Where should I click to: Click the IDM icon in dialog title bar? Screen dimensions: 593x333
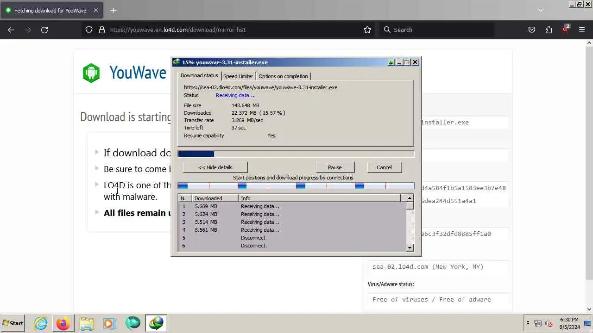point(177,62)
